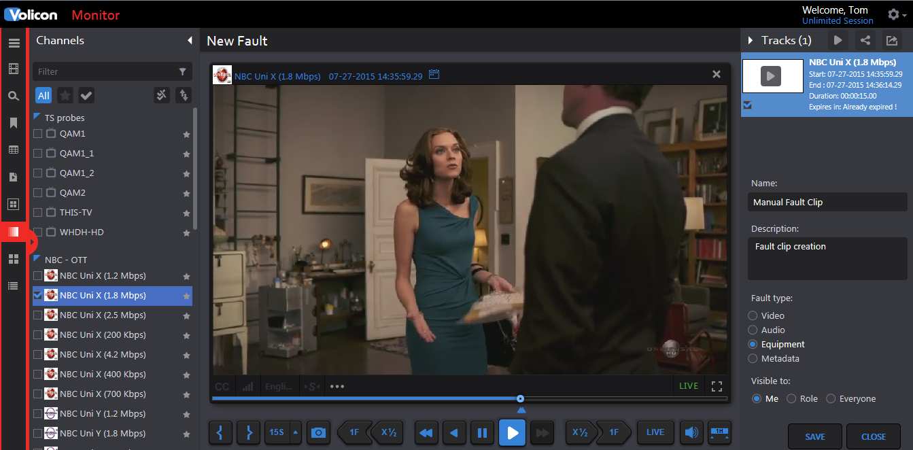
Task: Click the sort arrows icon button
Action: (183, 95)
